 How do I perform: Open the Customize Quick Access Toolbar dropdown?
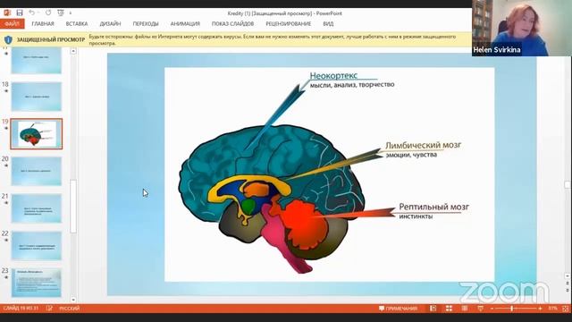[x=71, y=13]
